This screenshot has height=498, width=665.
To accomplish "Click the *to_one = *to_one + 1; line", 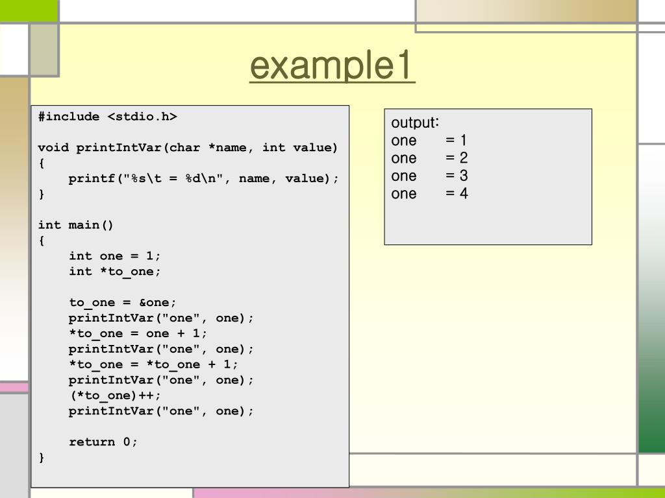I will coord(153,364).
